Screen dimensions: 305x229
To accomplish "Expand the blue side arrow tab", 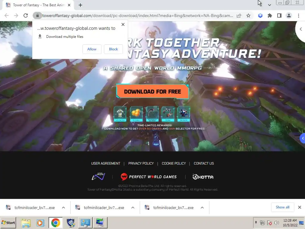I will click(x=303, y=138).
